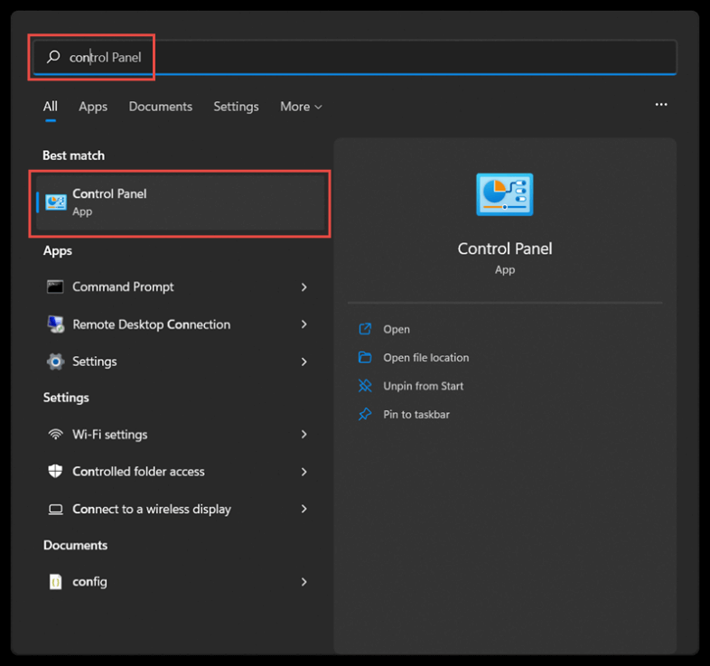Open the More filter dropdown
This screenshot has width=710, height=666.
(x=301, y=107)
